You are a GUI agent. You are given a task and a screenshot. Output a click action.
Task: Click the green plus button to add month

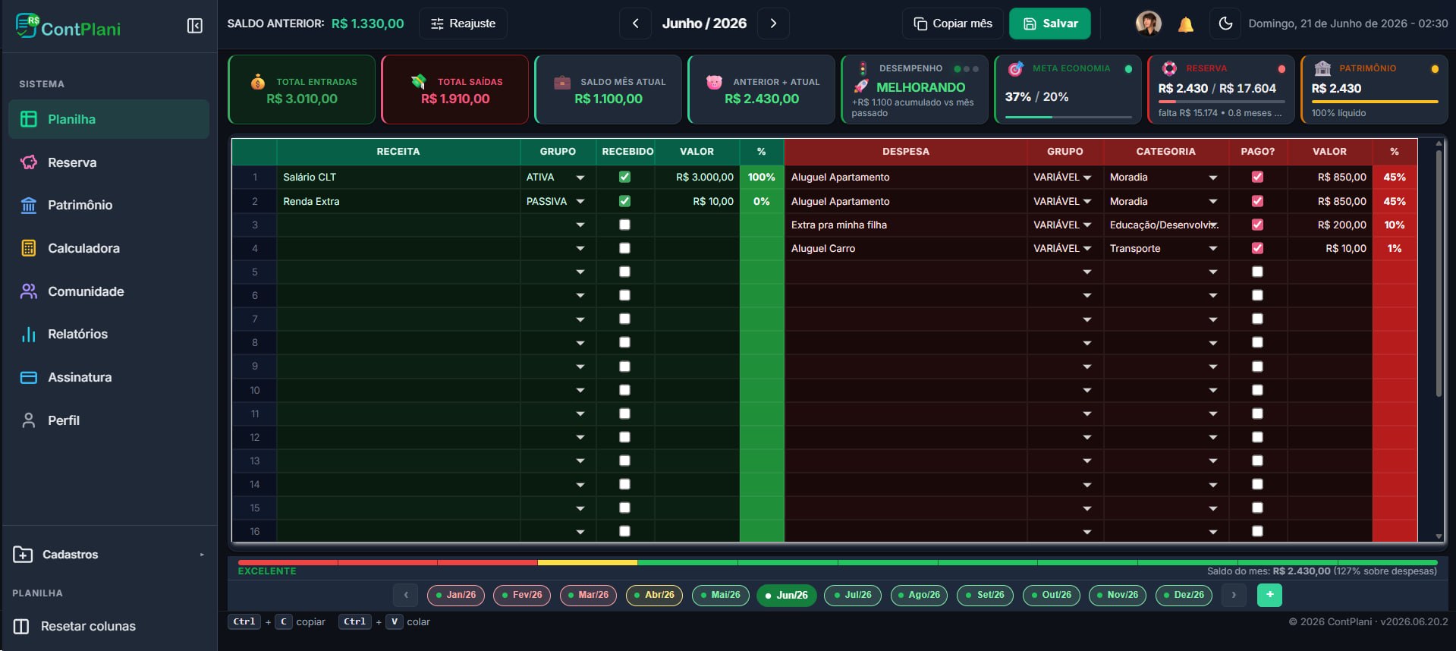pos(1269,595)
